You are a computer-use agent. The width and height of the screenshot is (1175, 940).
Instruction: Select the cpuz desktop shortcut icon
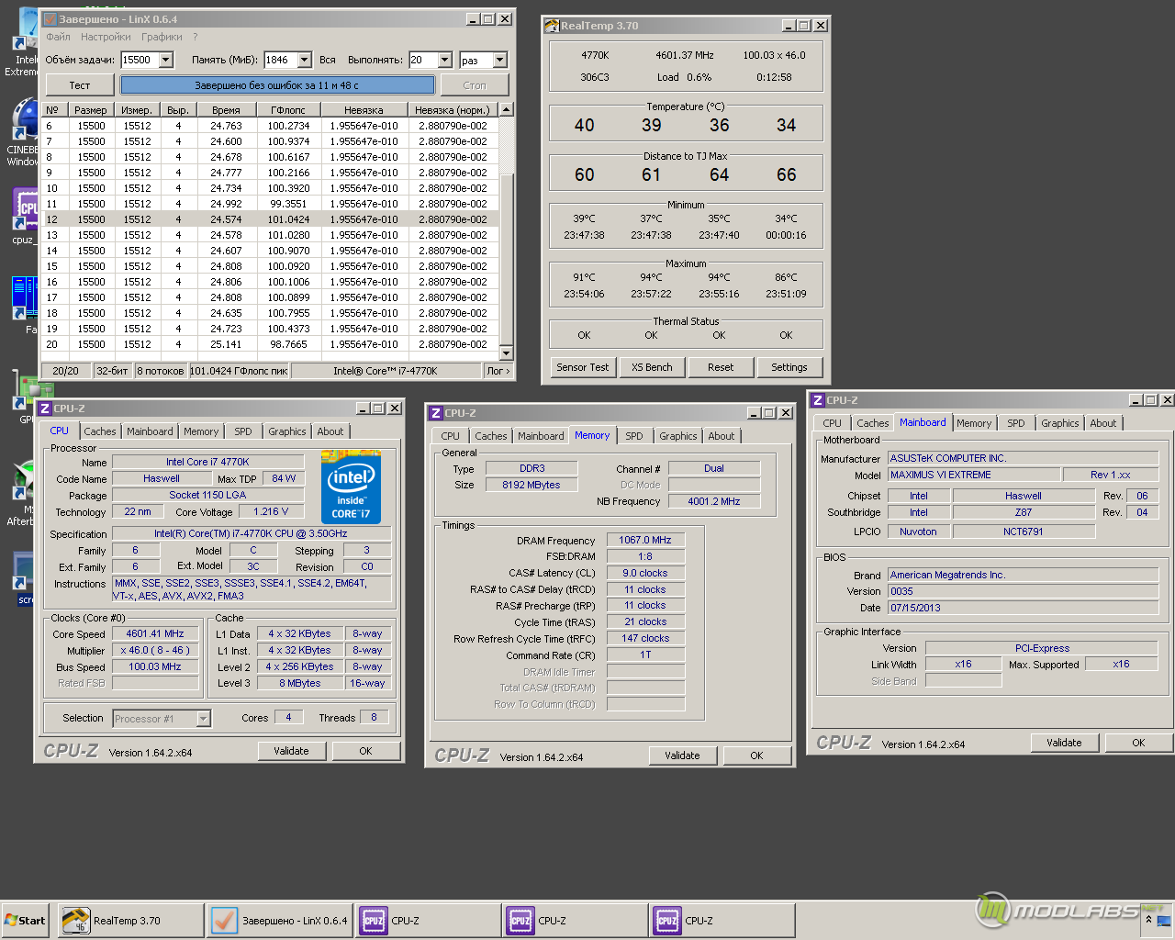coord(24,218)
